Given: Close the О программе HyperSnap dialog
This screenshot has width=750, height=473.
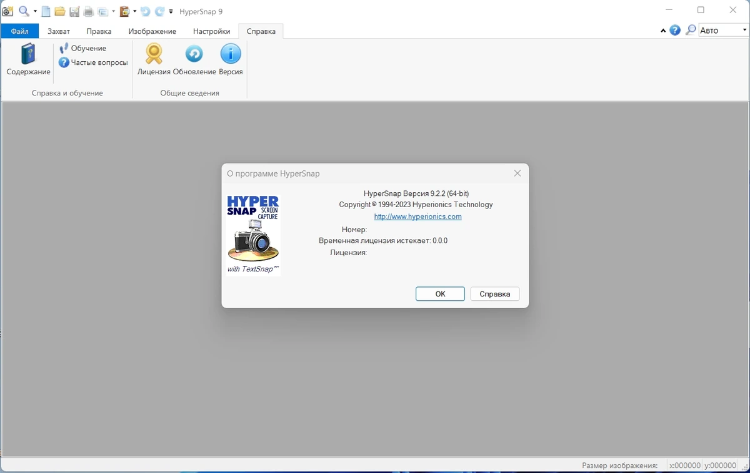Looking at the screenshot, I should click(517, 173).
